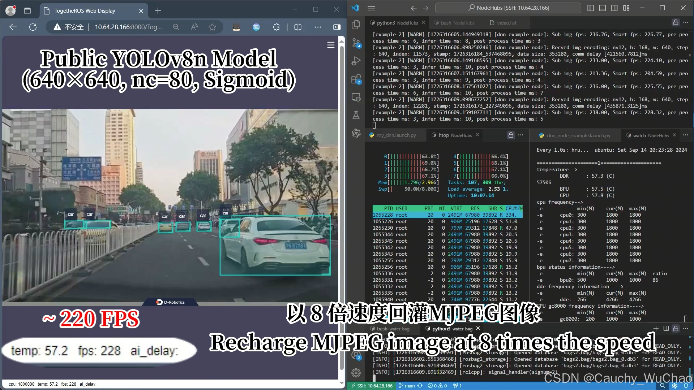694x390 pixels.
Task: Open the Manage gear settings
Action: [356, 373]
